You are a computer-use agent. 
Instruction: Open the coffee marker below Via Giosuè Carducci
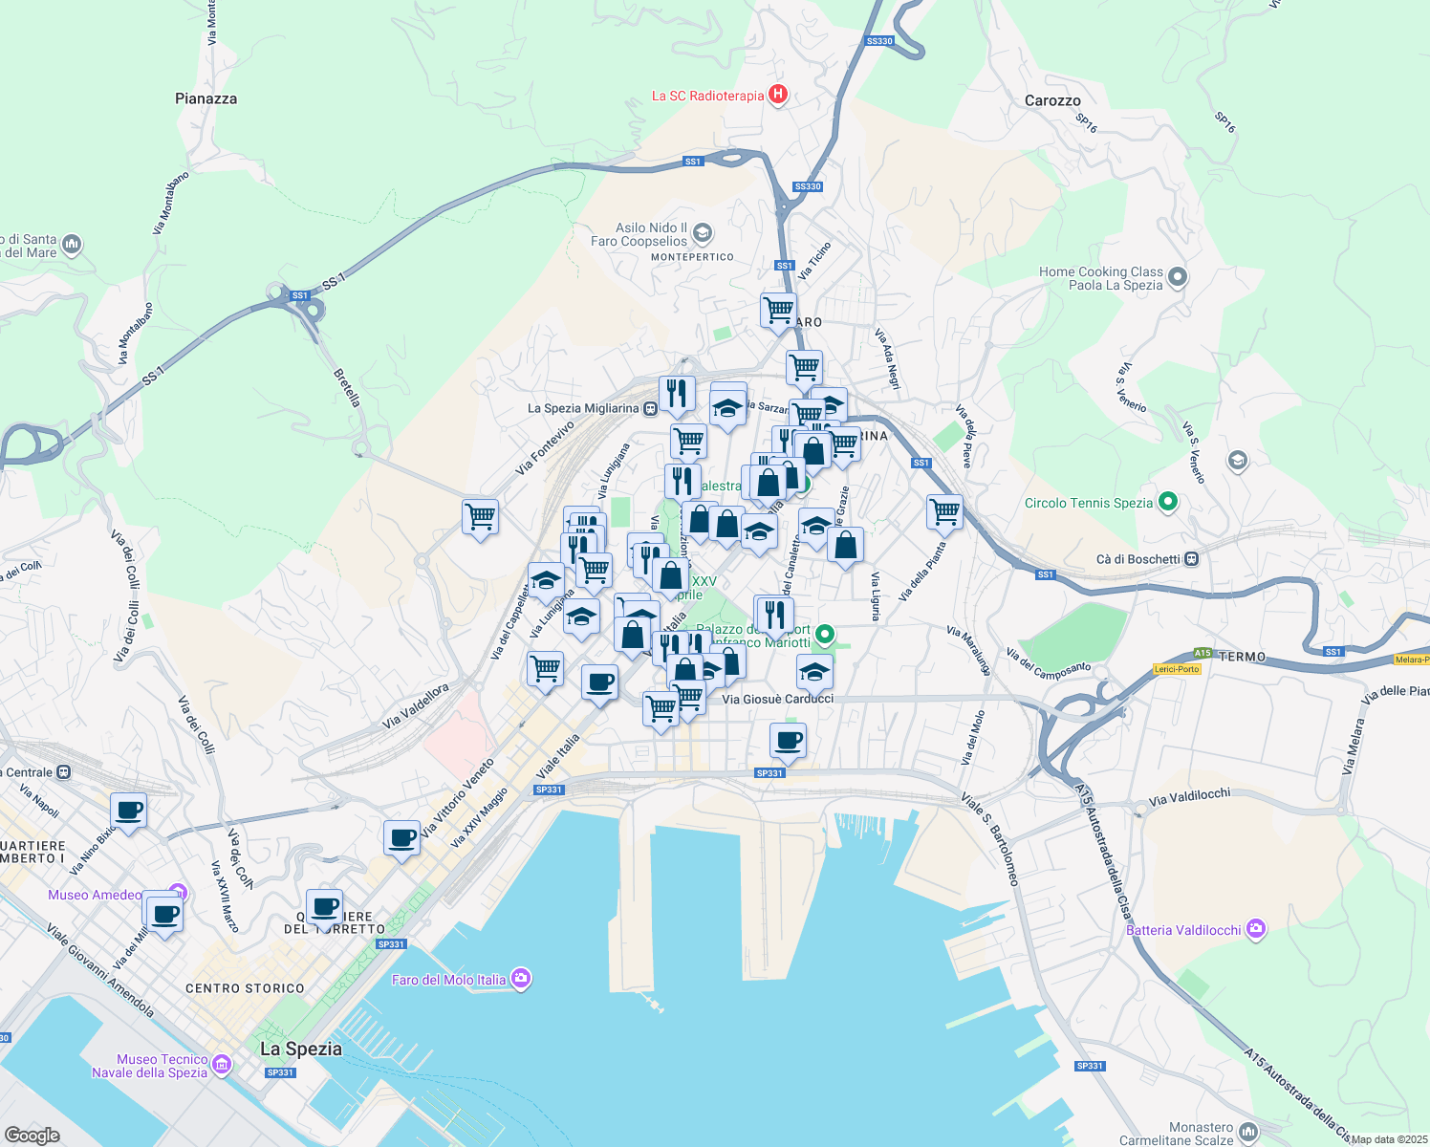pyautogui.click(x=789, y=745)
